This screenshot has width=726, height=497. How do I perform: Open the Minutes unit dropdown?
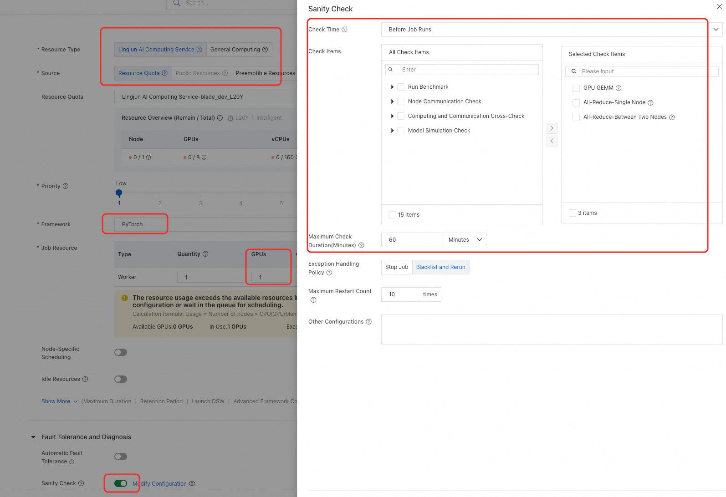(x=464, y=240)
